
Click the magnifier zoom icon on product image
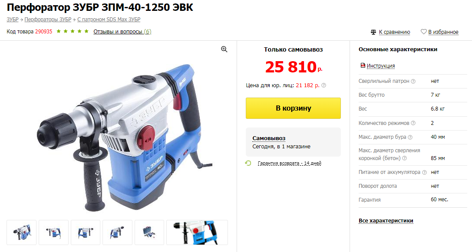click(224, 49)
